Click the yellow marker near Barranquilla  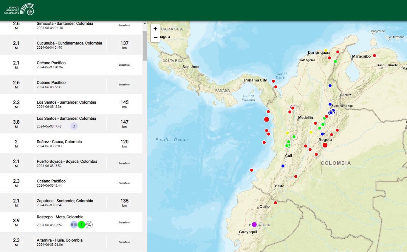tap(326, 50)
